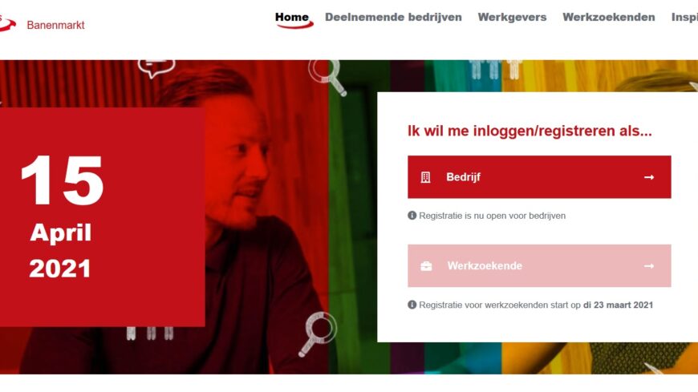Open the partially visible Inspi menu item
The width and height of the screenshot is (698, 392).
pos(684,18)
